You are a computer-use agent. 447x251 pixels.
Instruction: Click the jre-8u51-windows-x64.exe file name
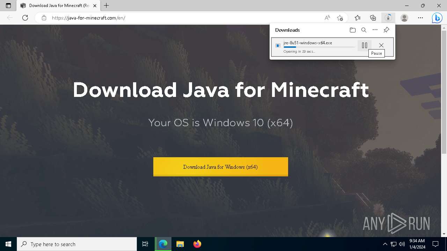tap(308, 43)
